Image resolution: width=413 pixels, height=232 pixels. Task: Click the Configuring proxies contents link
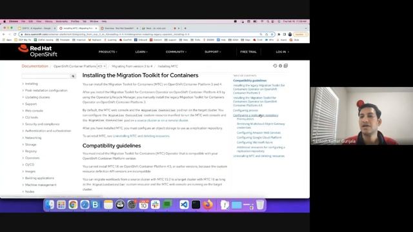pyautogui.click(x=245, y=110)
